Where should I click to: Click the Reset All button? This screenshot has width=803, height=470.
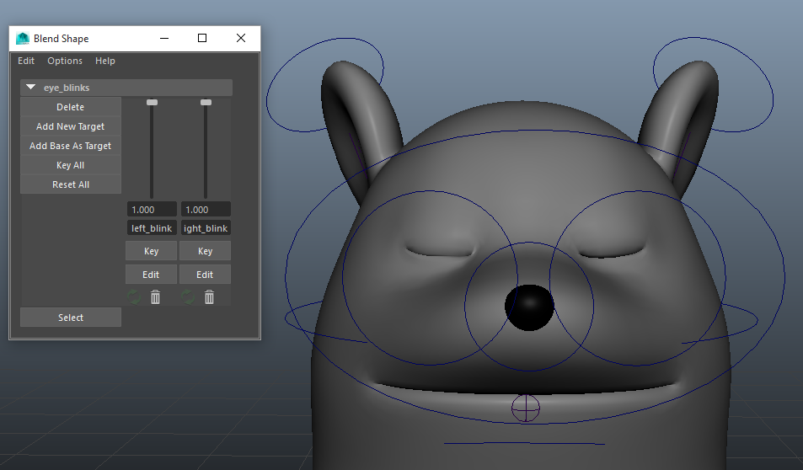pyautogui.click(x=71, y=184)
